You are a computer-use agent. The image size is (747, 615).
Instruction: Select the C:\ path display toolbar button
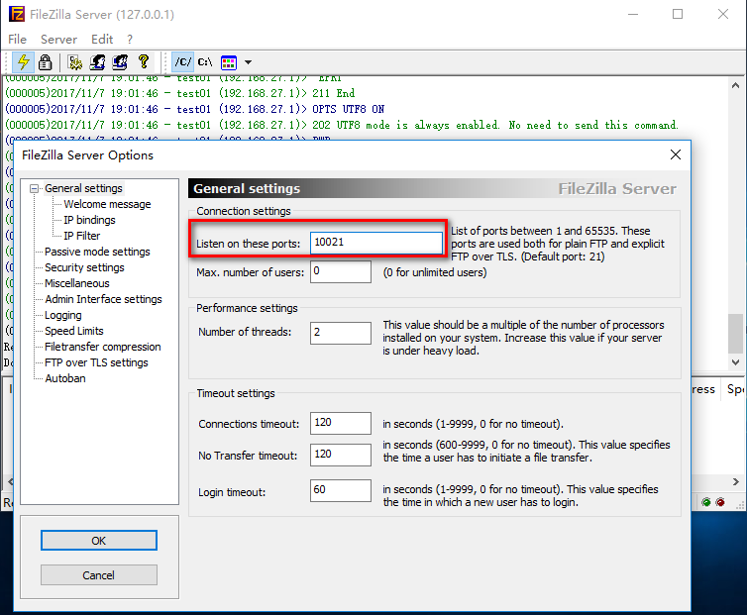pyautogui.click(x=205, y=62)
